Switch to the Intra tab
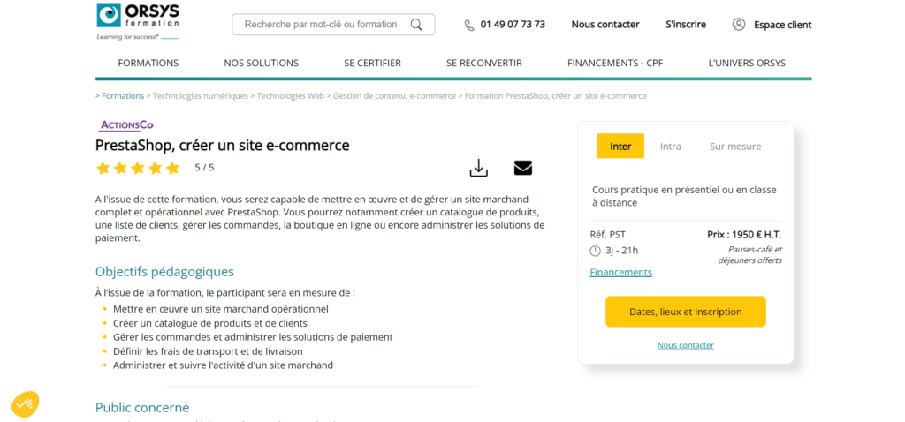Viewport: 905px width, 422px height. point(671,147)
